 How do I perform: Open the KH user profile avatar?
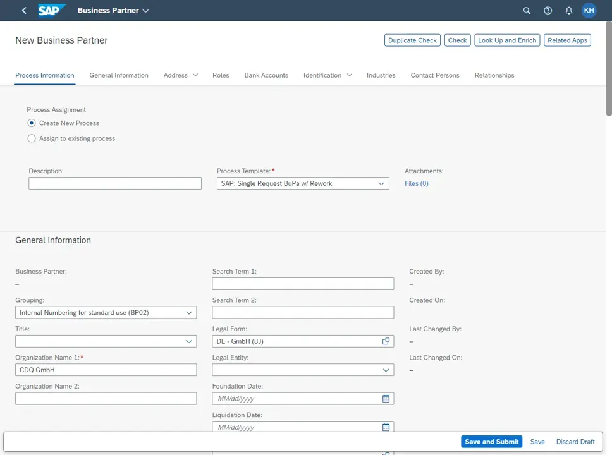[x=589, y=11]
